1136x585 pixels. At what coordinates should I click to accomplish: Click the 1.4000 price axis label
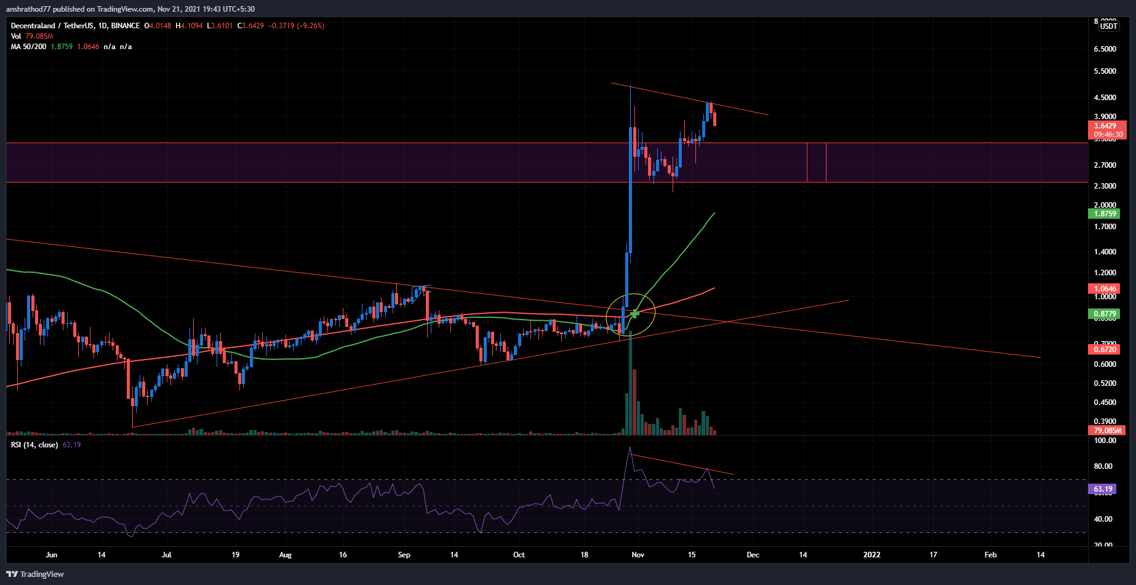tap(1105, 252)
